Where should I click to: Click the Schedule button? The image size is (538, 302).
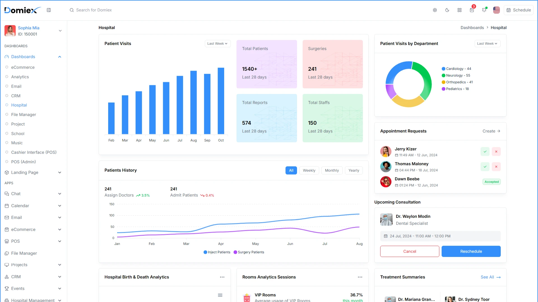click(519, 10)
